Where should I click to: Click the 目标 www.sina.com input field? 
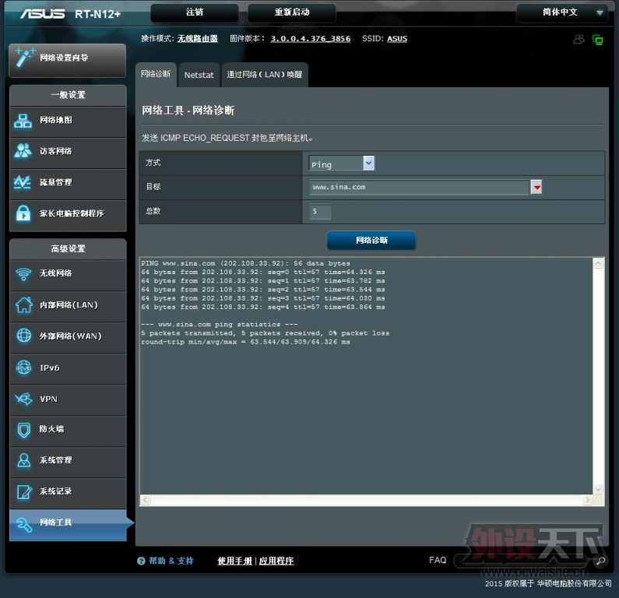click(x=419, y=187)
